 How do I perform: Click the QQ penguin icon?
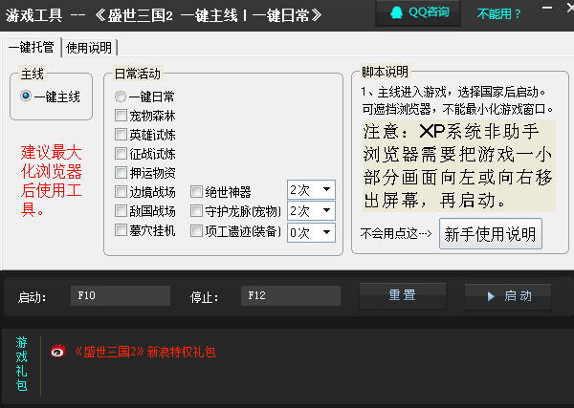(x=396, y=12)
